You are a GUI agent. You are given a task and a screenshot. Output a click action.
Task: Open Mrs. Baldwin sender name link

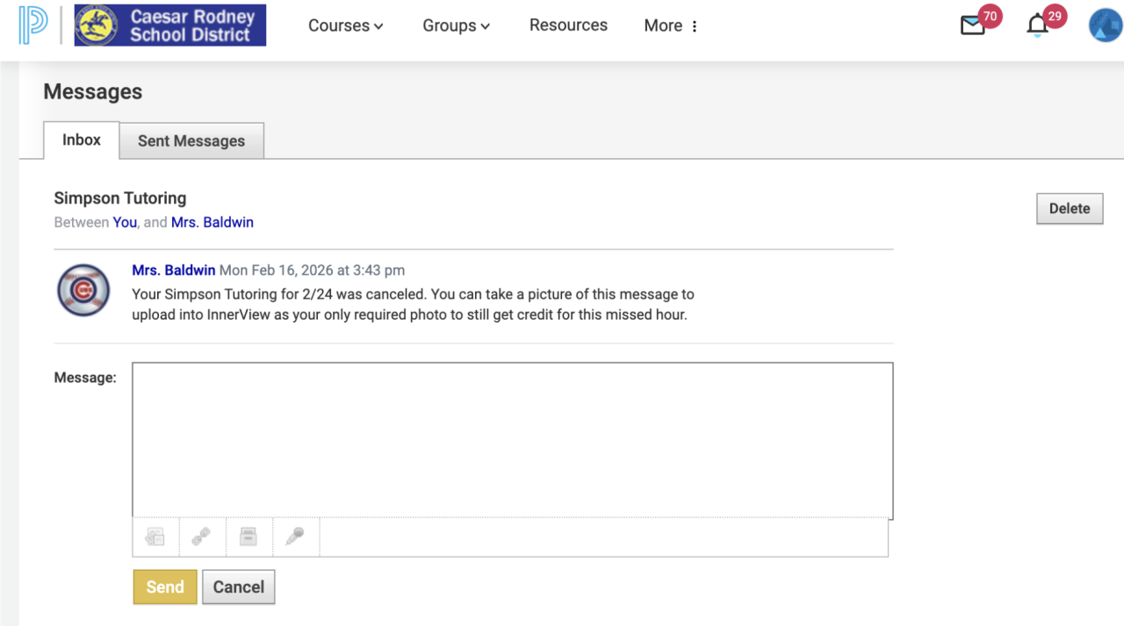[x=173, y=270]
